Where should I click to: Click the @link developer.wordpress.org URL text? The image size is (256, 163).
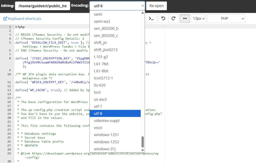point(95,153)
